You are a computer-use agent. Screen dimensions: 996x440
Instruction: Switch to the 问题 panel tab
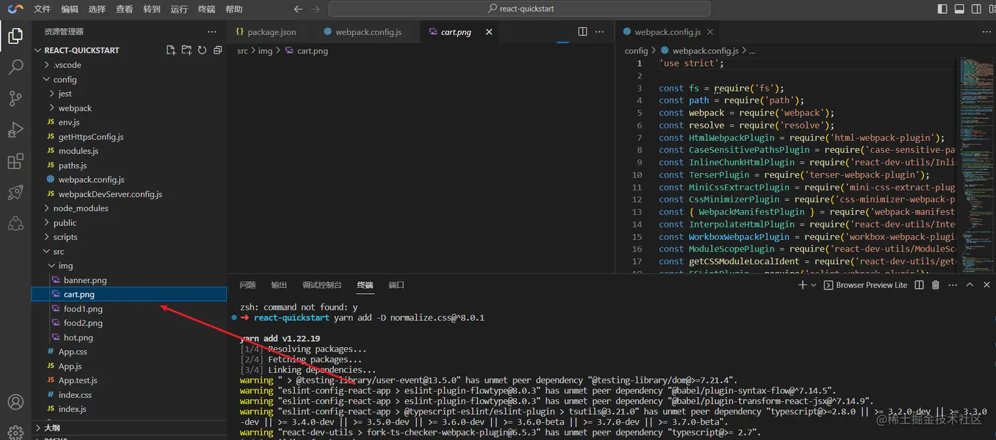tap(248, 285)
